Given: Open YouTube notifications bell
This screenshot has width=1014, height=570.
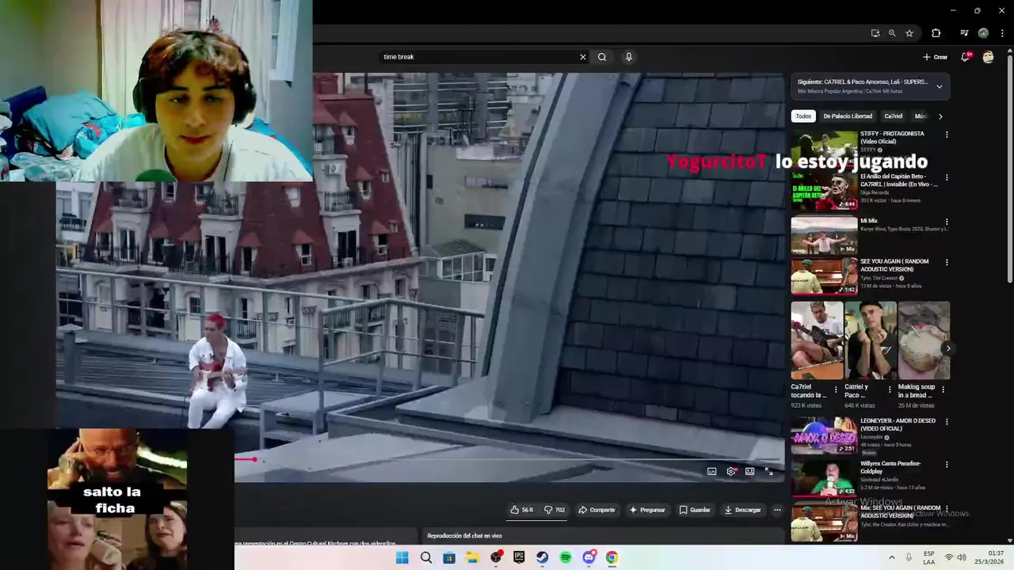Looking at the screenshot, I should click(966, 57).
